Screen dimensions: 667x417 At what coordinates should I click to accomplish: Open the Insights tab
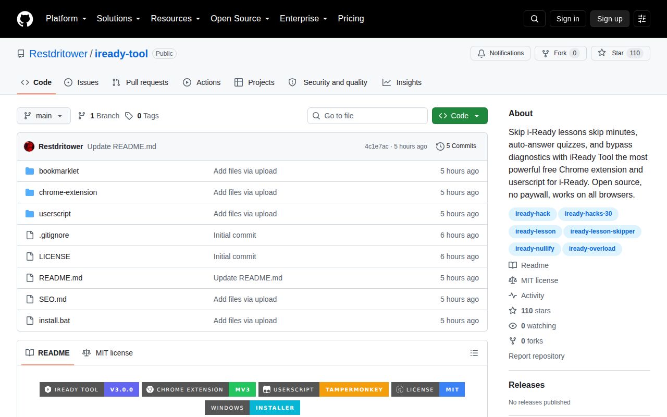[x=402, y=82]
